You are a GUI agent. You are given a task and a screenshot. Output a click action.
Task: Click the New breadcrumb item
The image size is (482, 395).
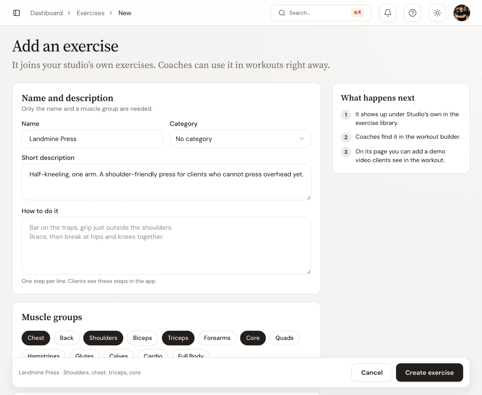coord(125,13)
